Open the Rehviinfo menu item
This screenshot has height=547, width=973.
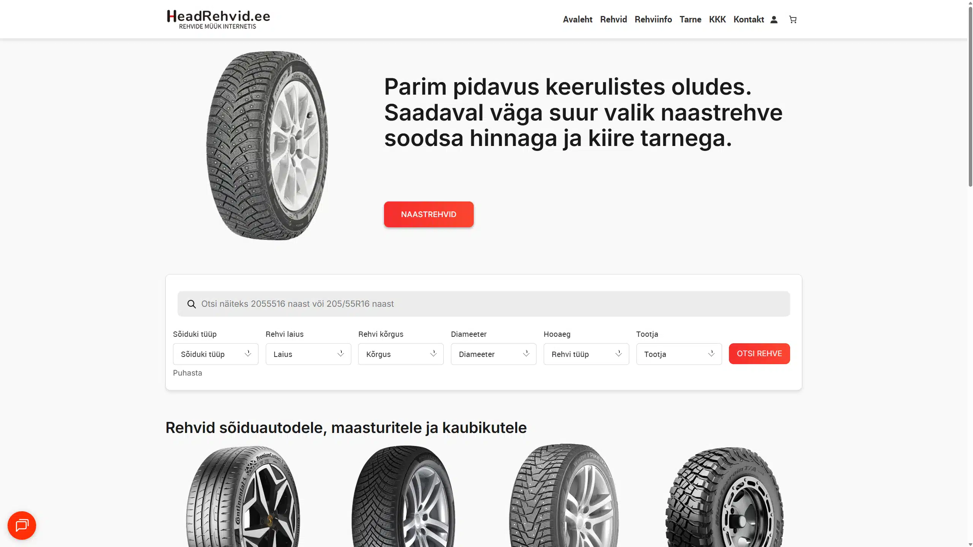click(x=653, y=19)
